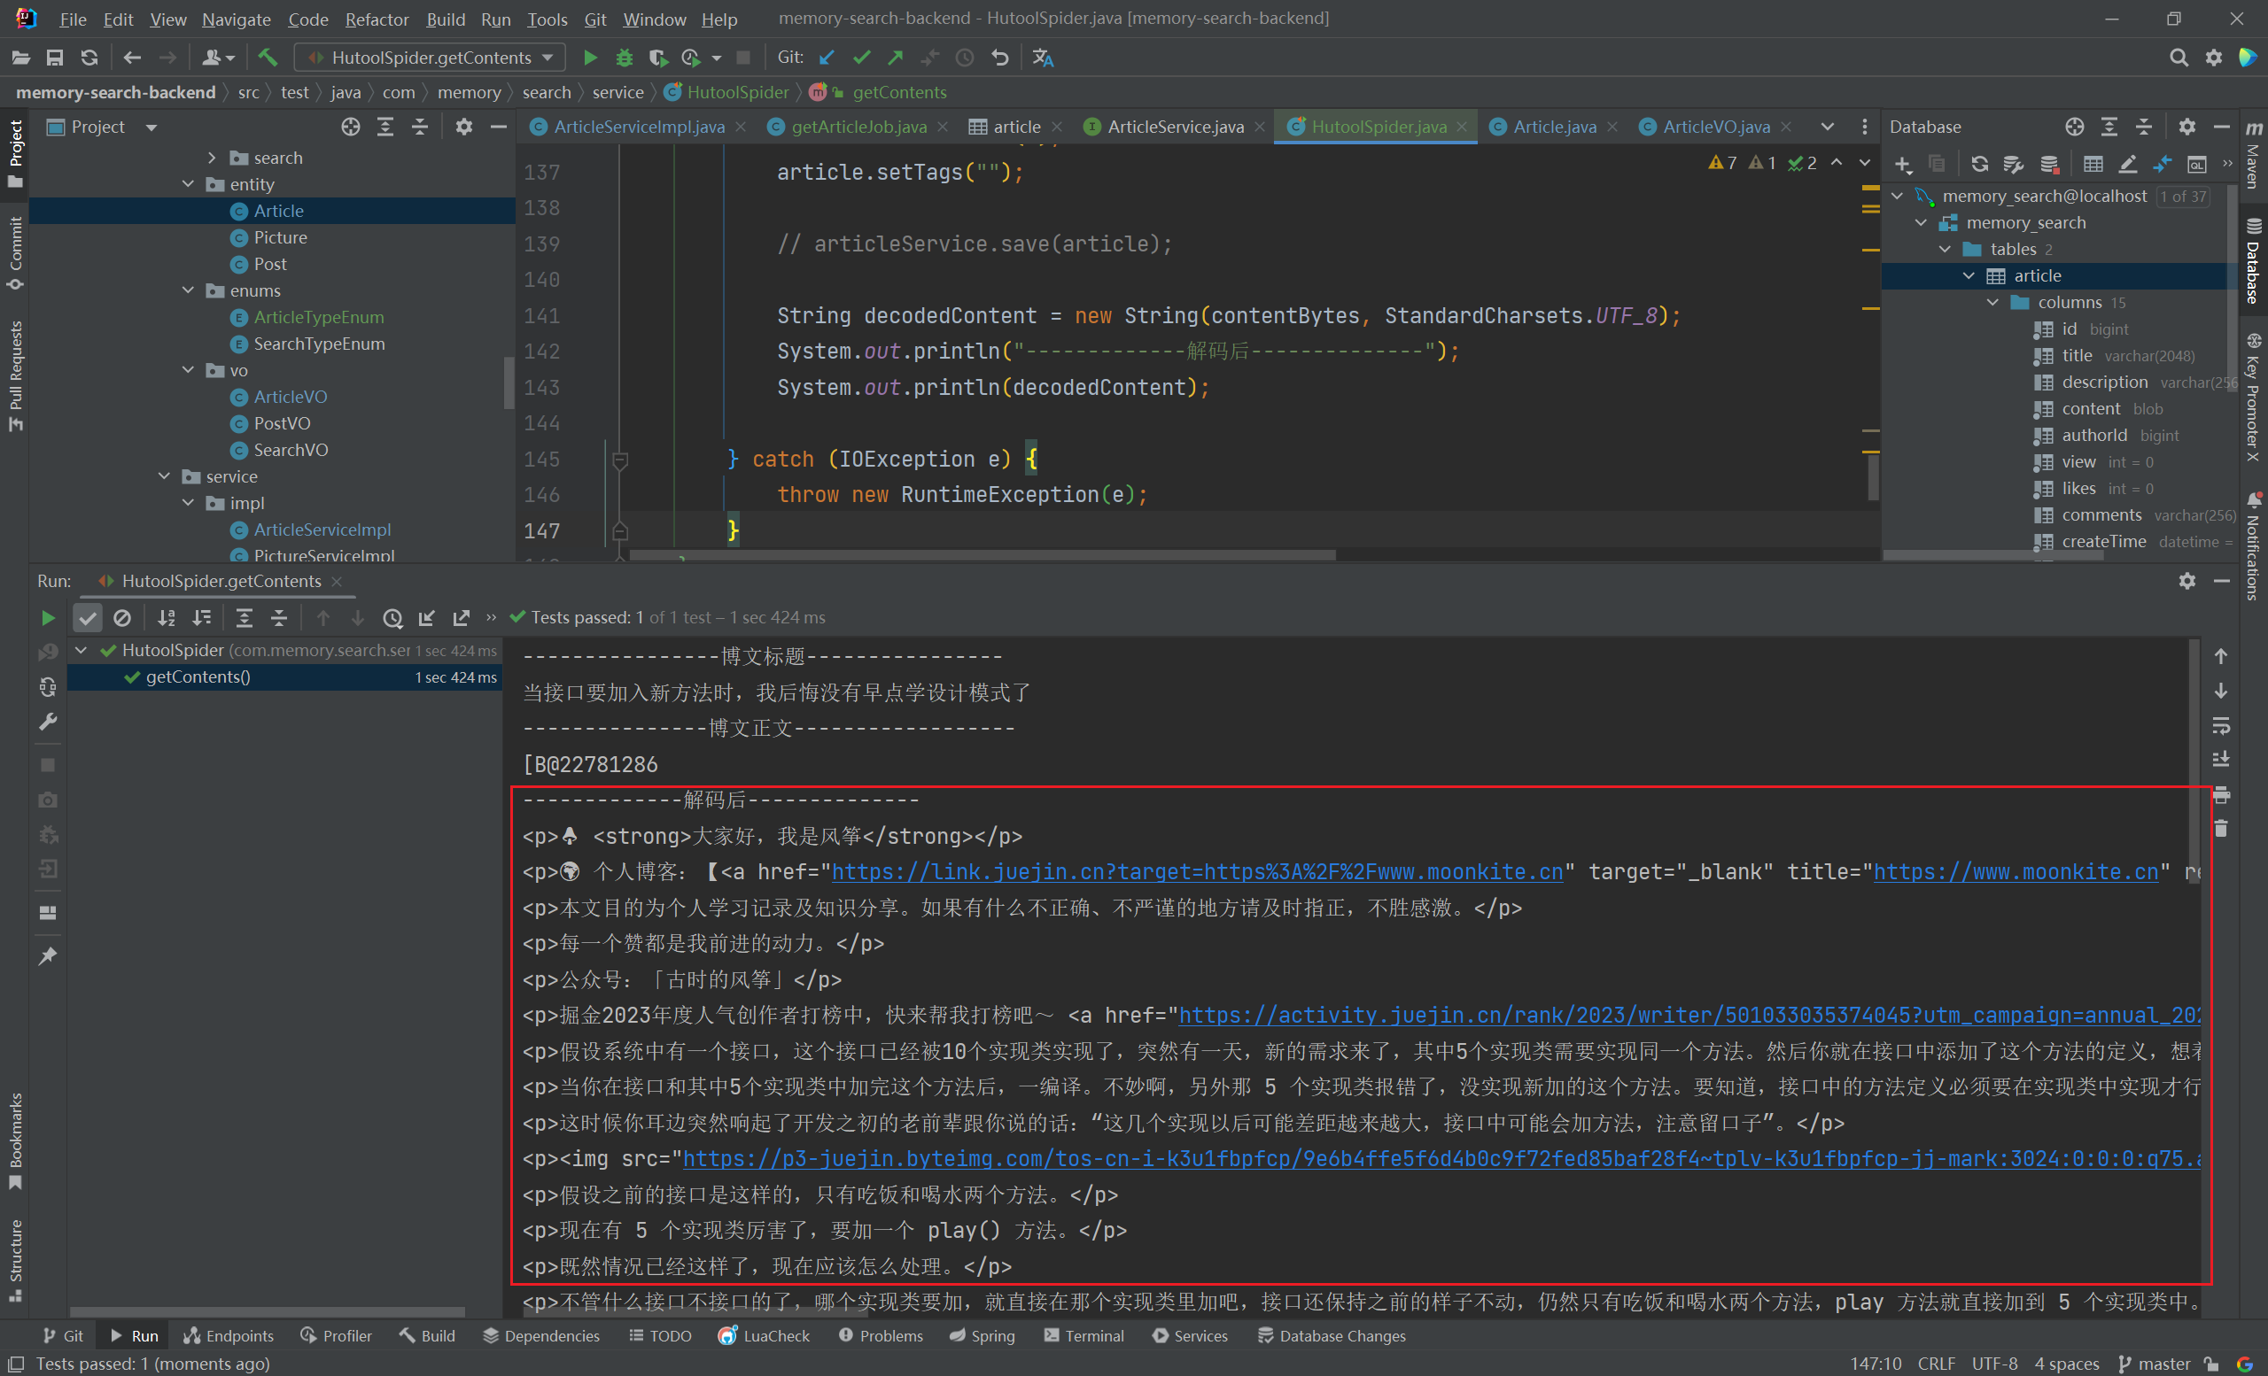Click the master branch widget in status bar

click(x=2154, y=1363)
